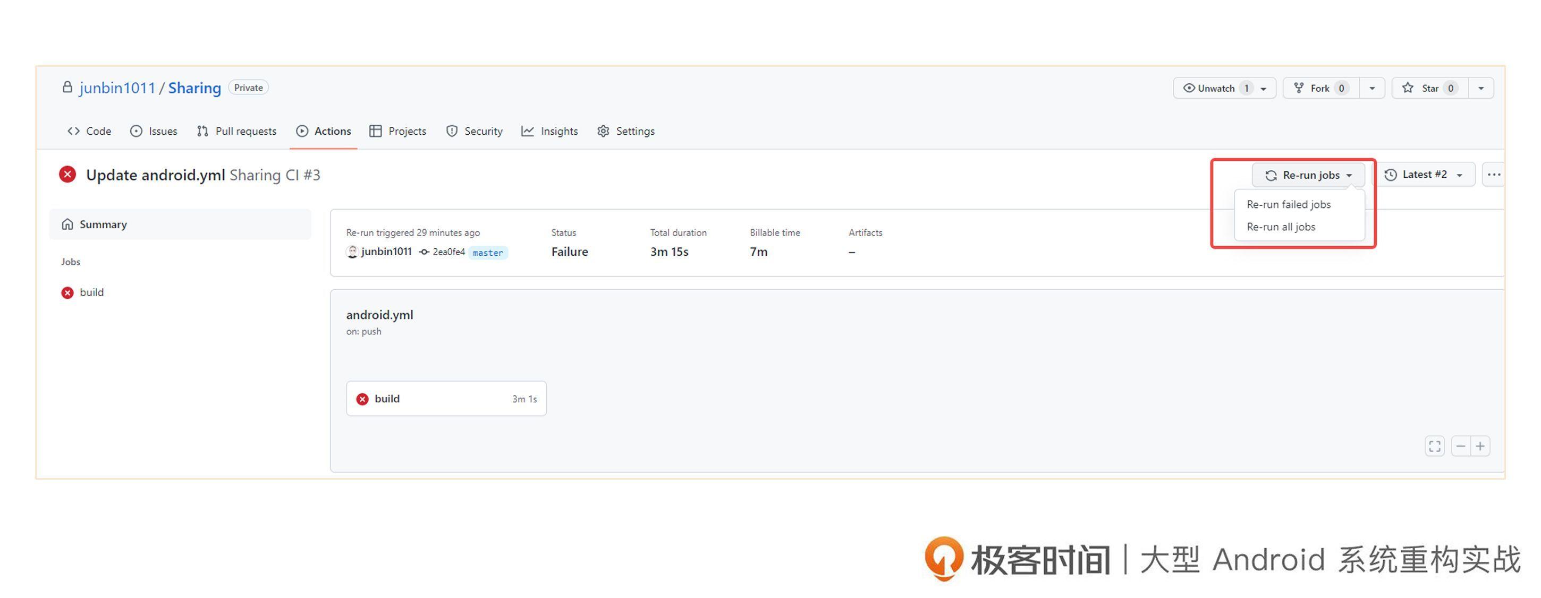Zoom in the workflow graph with plus
1541x598 pixels.
pyautogui.click(x=1480, y=446)
